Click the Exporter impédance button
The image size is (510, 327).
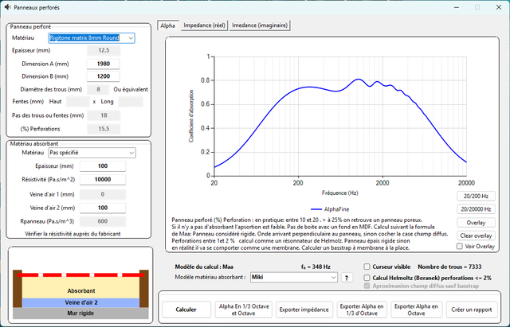pos(304,309)
